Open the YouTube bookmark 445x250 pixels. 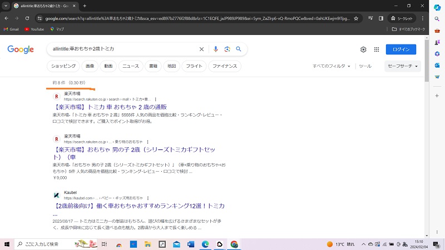(x=34, y=29)
